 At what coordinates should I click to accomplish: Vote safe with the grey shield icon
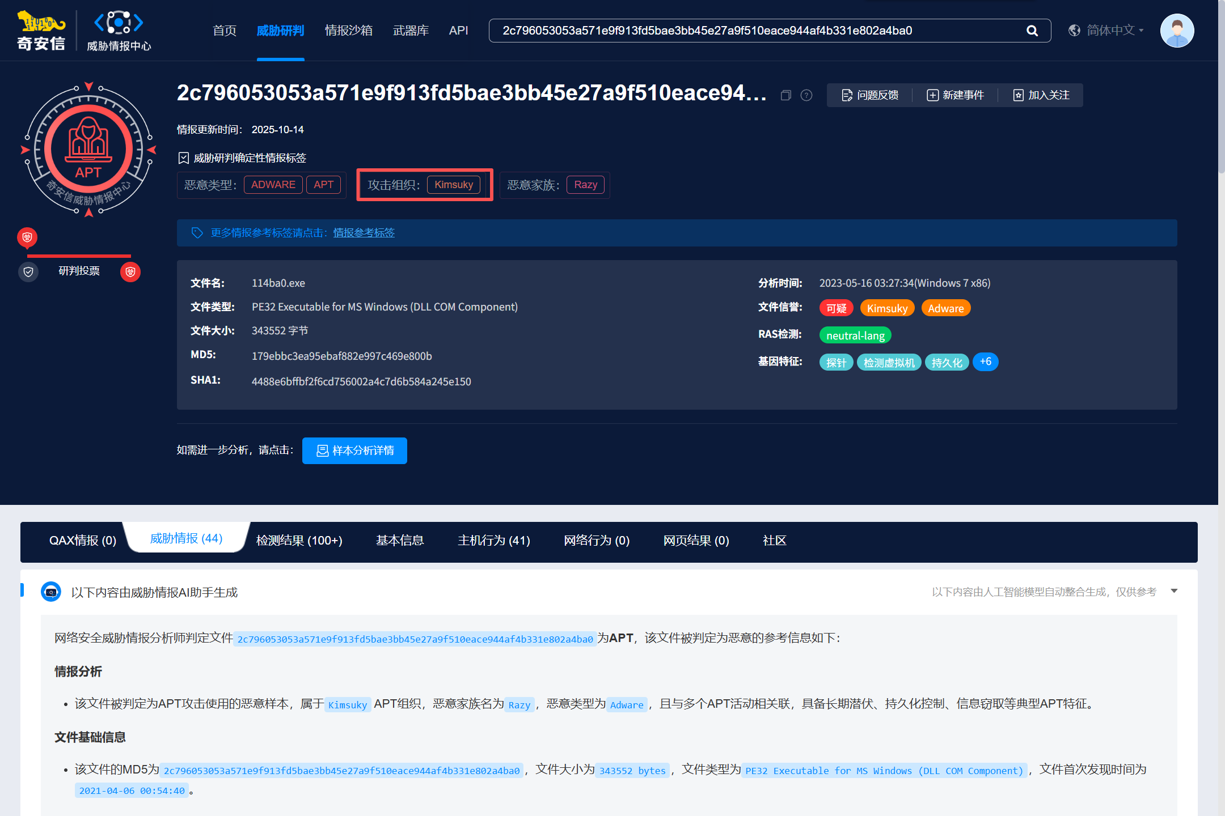click(x=28, y=272)
